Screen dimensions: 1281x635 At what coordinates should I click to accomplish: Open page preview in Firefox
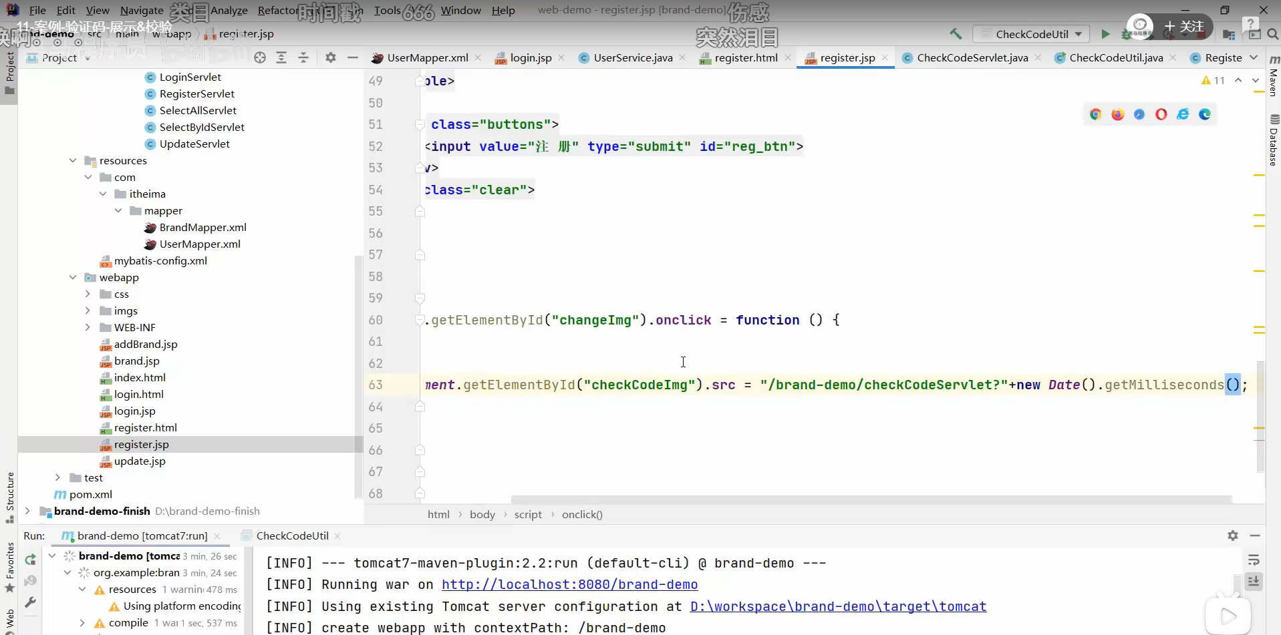point(1117,114)
